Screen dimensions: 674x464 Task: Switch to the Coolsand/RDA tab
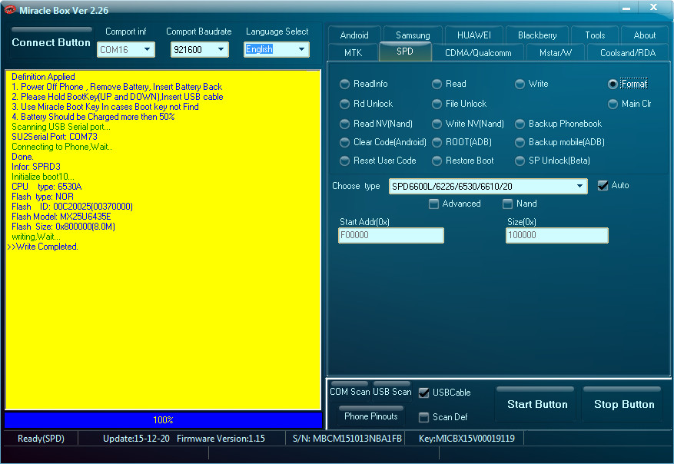click(x=628, y=53)
